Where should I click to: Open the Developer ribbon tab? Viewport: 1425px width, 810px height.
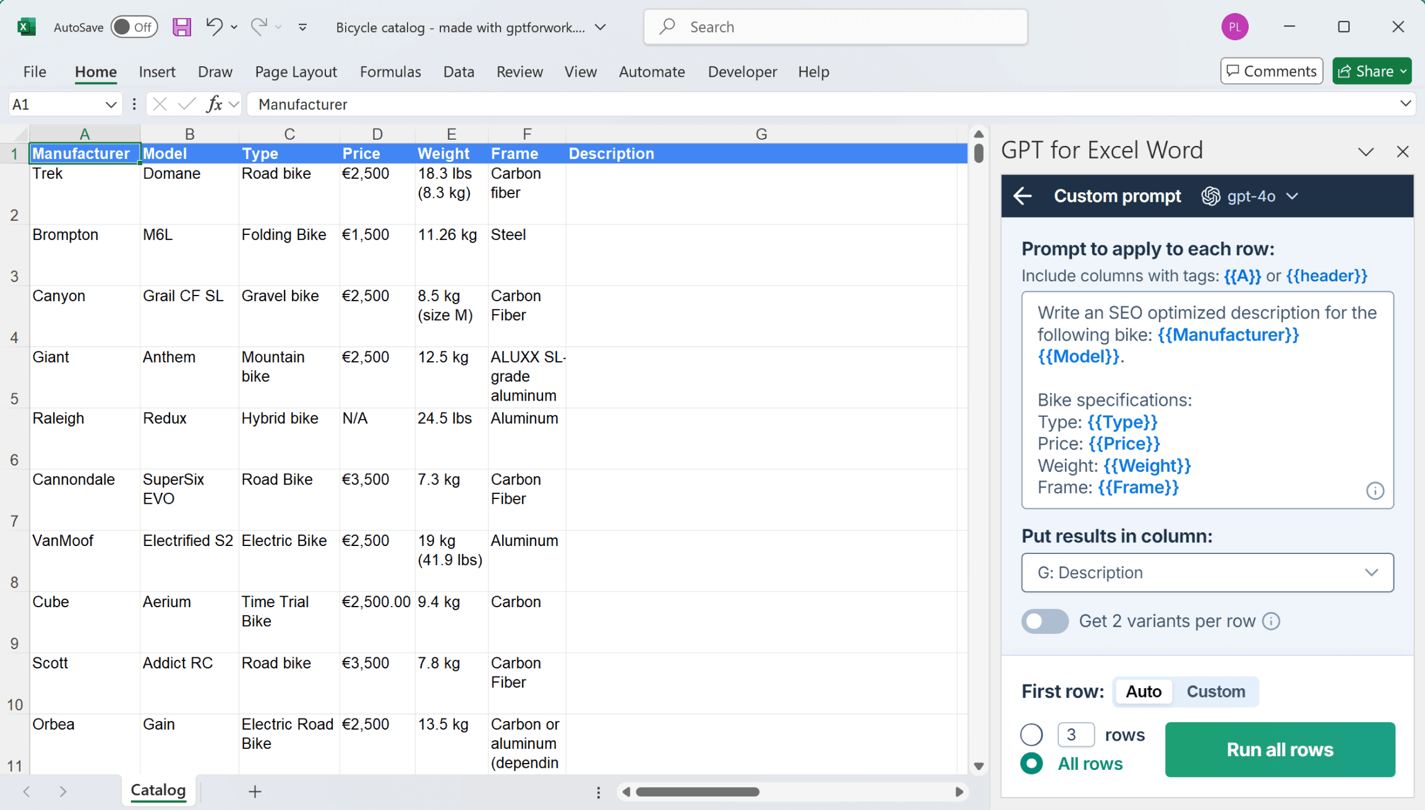(x=742, y=72)
